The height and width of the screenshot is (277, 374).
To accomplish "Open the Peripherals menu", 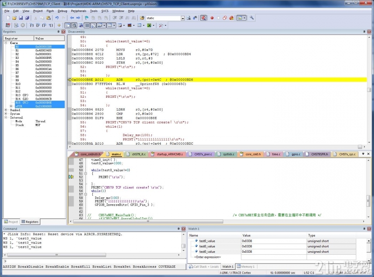I will tap(78, 11).
